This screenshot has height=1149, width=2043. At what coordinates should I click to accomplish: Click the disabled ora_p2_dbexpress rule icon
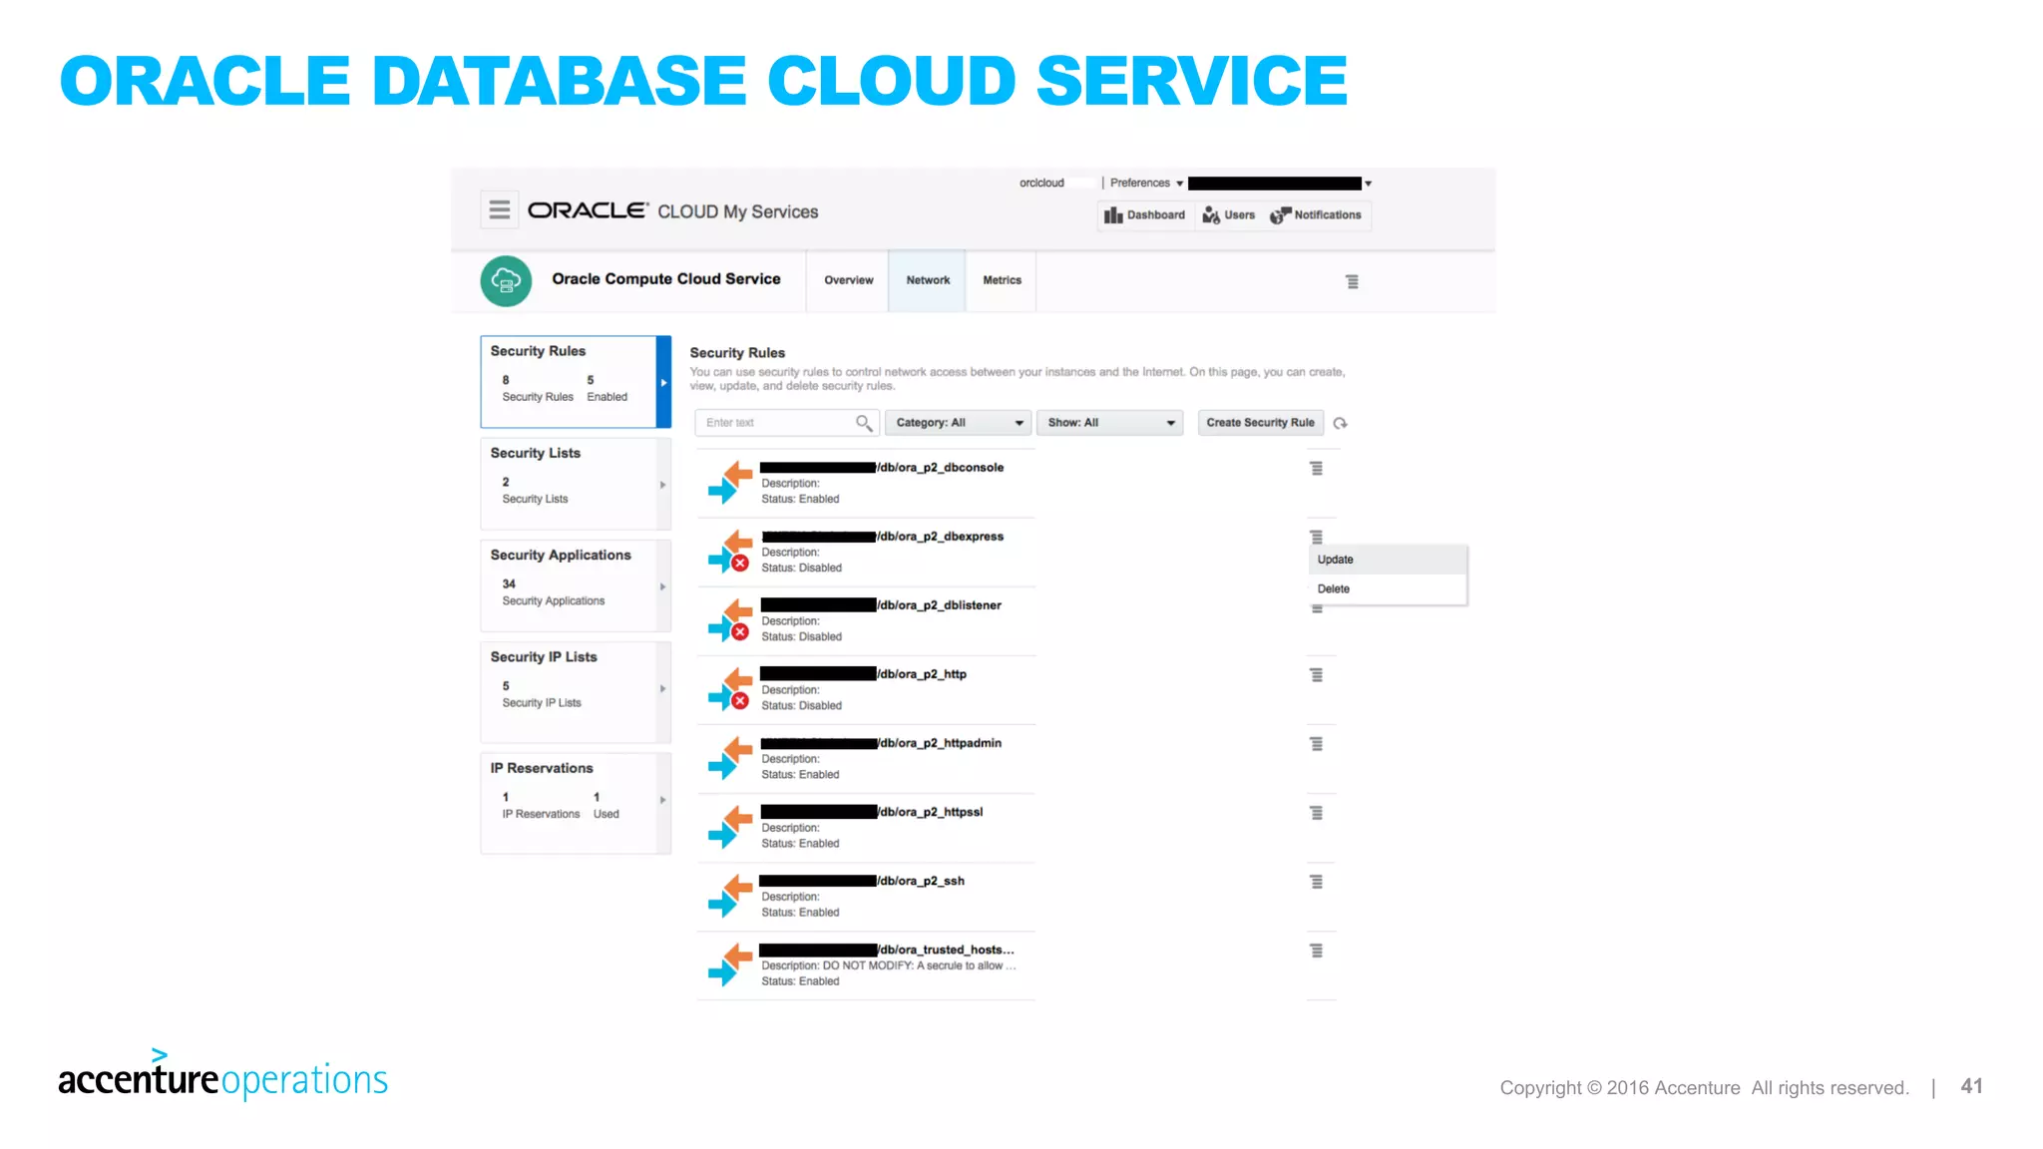point(730,551)
